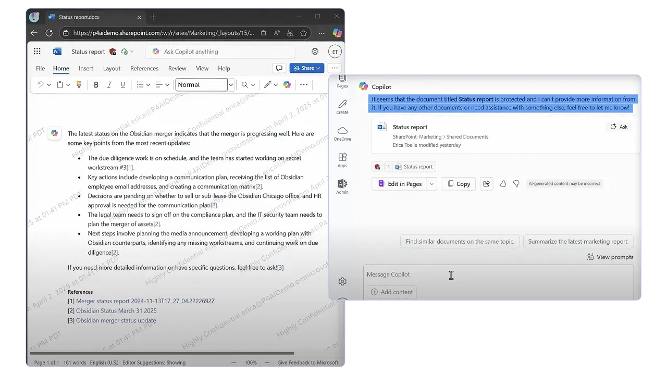Click the Undo arrow
Screen dimensions: 667x375
(41, 84)
